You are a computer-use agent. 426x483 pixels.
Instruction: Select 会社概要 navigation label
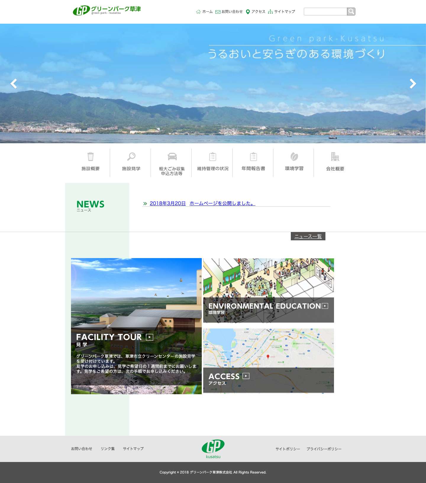(x=335, y=169)
